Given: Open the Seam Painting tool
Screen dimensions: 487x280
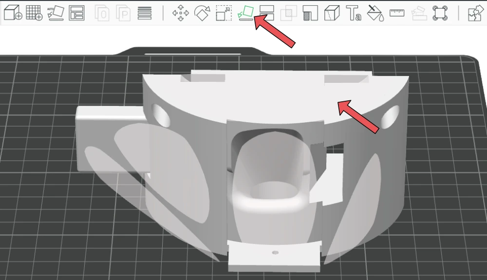Looking at the screenshot, I should coord(331,13).
